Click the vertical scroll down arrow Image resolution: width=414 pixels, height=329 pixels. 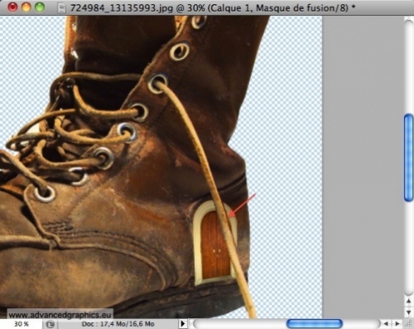coord(409,312)
